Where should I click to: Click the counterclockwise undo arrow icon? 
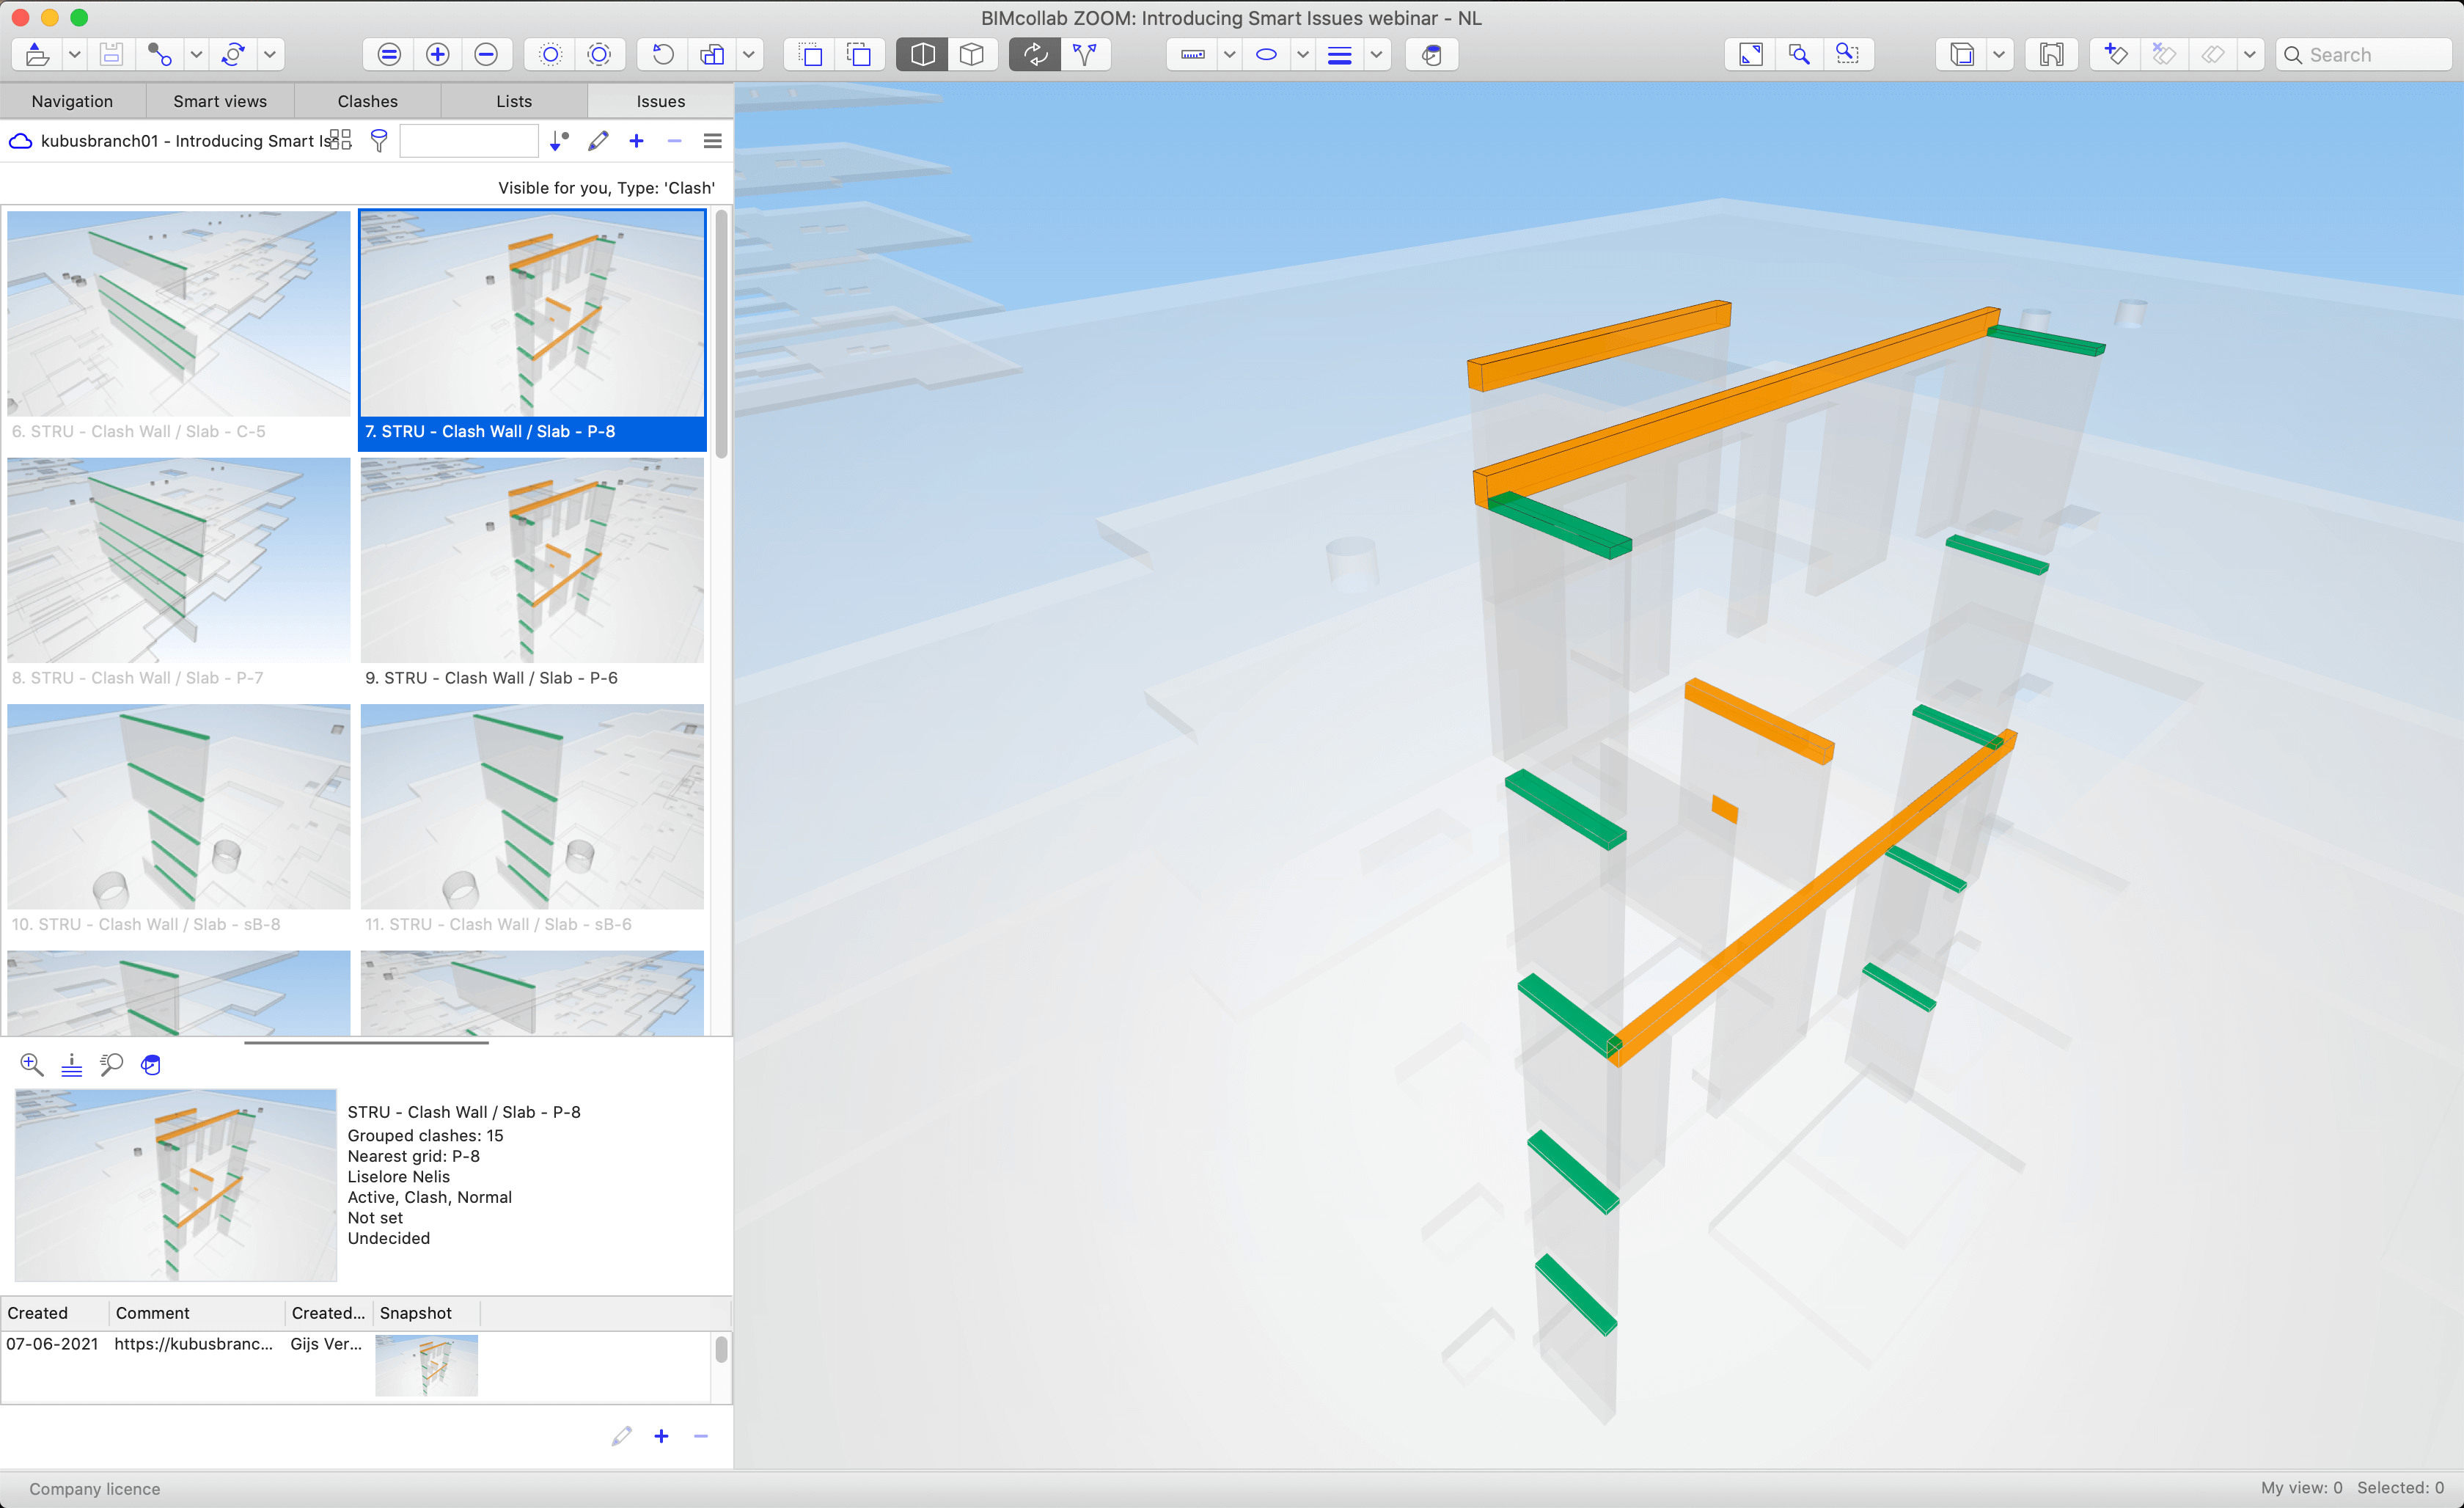pos(663,54)
